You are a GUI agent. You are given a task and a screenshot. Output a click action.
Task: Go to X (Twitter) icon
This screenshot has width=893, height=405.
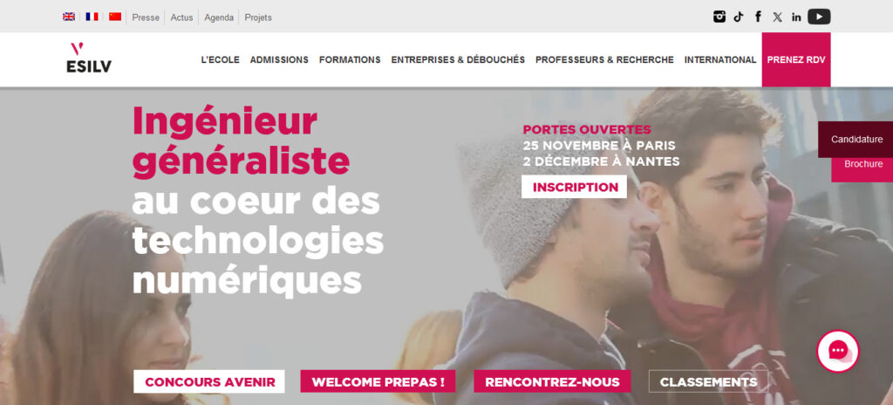point(777,17)
